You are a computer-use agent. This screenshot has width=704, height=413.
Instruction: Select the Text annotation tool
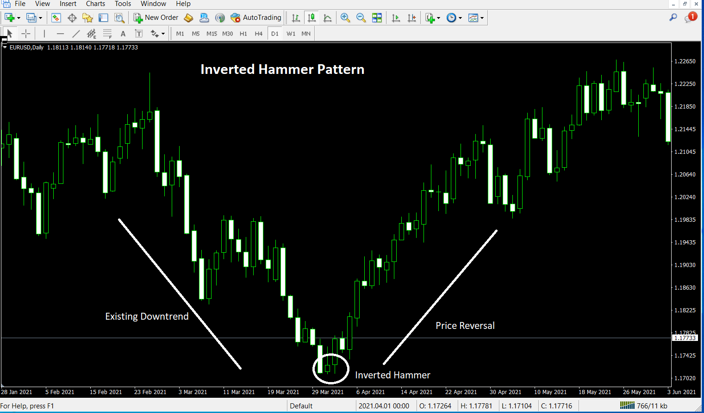[x=123, y=33]
